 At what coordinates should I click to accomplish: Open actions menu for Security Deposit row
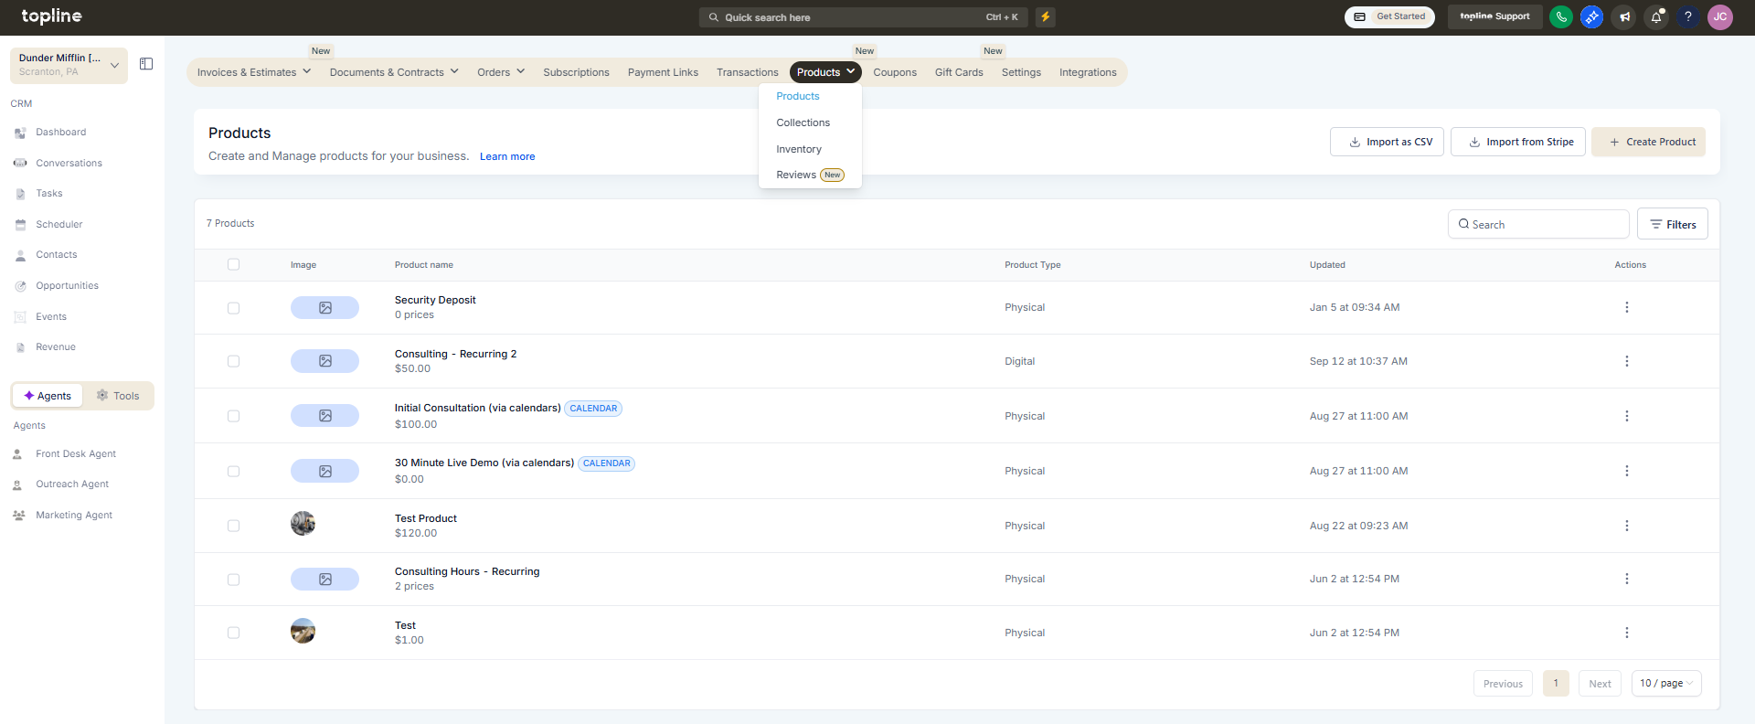1626,307
